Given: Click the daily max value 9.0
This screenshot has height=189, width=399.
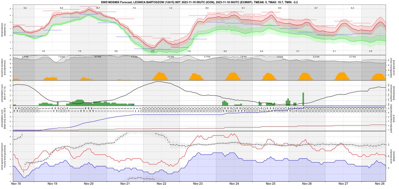Looking at the screenshot, I should (x=280, y=8).
